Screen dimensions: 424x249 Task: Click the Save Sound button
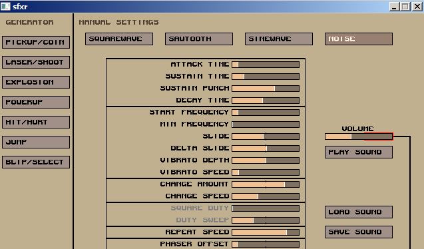click(359, 232)
